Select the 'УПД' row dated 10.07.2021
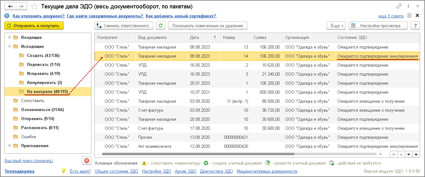 [217, 92]
